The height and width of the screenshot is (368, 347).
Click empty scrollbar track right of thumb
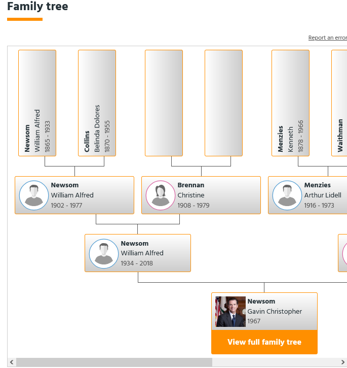point(279,362)
